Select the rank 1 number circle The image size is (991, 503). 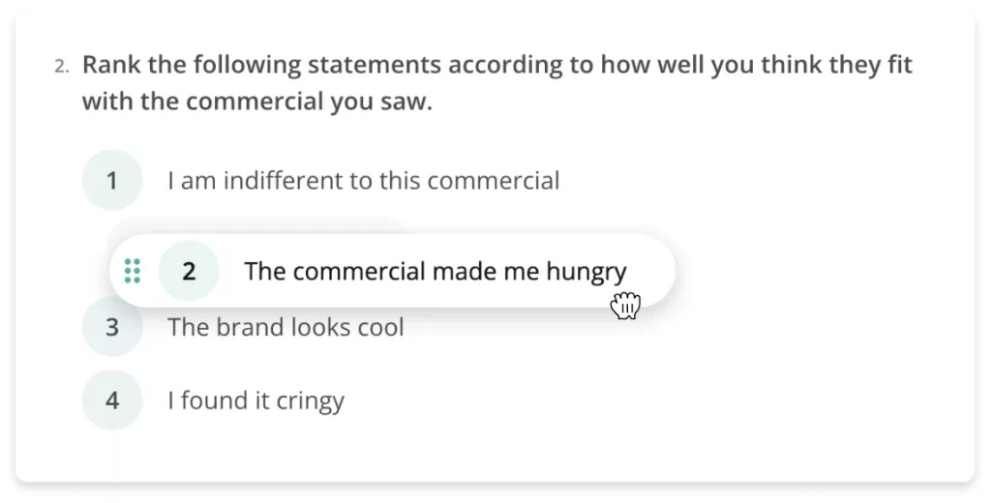[x=112, y=180]
